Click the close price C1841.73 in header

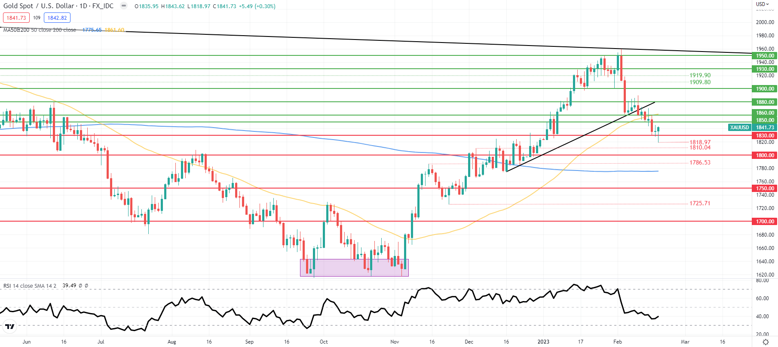(224, 6)
